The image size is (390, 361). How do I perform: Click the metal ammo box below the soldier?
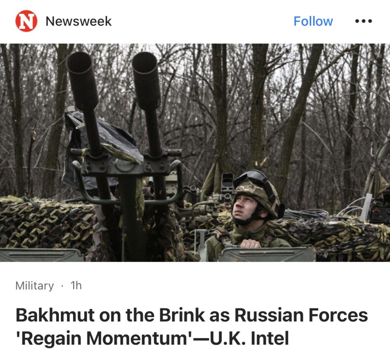coord(267,254)
